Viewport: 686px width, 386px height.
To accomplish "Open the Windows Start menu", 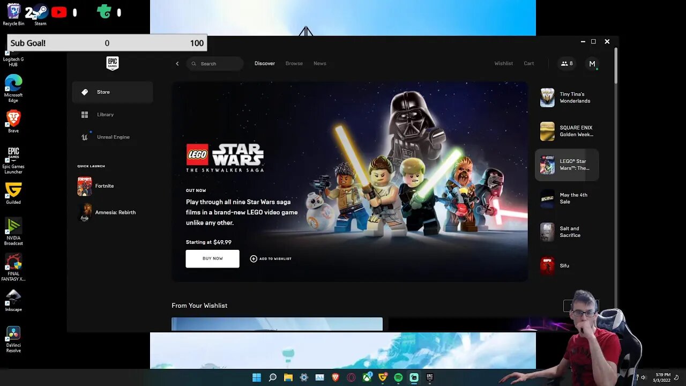I will [257, 377].
